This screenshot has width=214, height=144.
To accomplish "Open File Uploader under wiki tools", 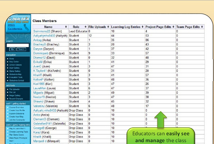I will tap(15, 89).
